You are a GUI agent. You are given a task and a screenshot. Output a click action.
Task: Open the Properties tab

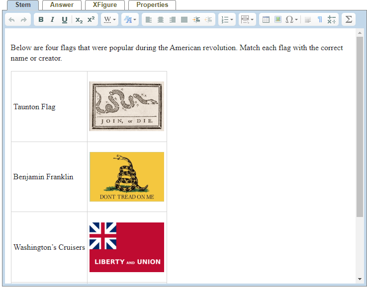(152, 5)
